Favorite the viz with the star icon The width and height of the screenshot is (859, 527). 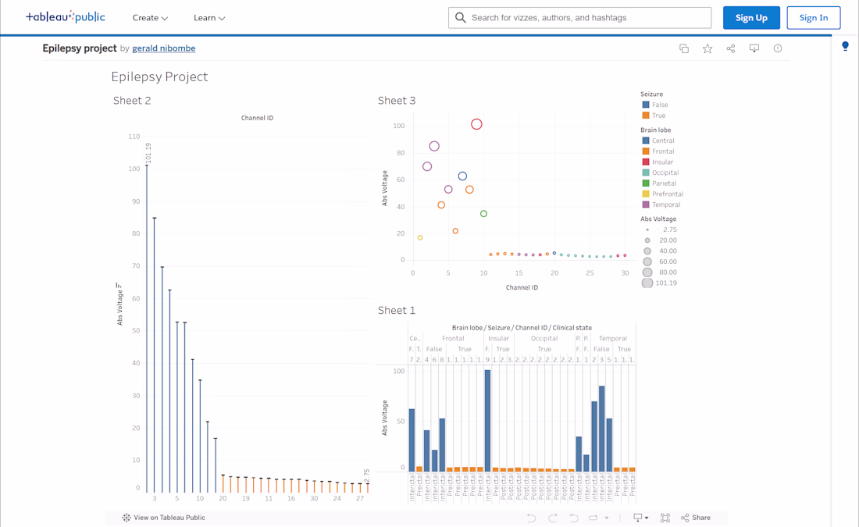[708, 48]
